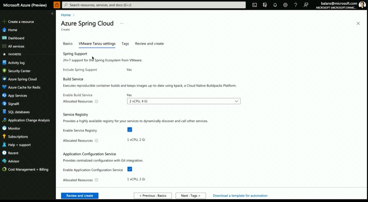Viewport: 368px width, 202px height.
Task: Collapse the left sidebar menu
Action: pos(52,14)
